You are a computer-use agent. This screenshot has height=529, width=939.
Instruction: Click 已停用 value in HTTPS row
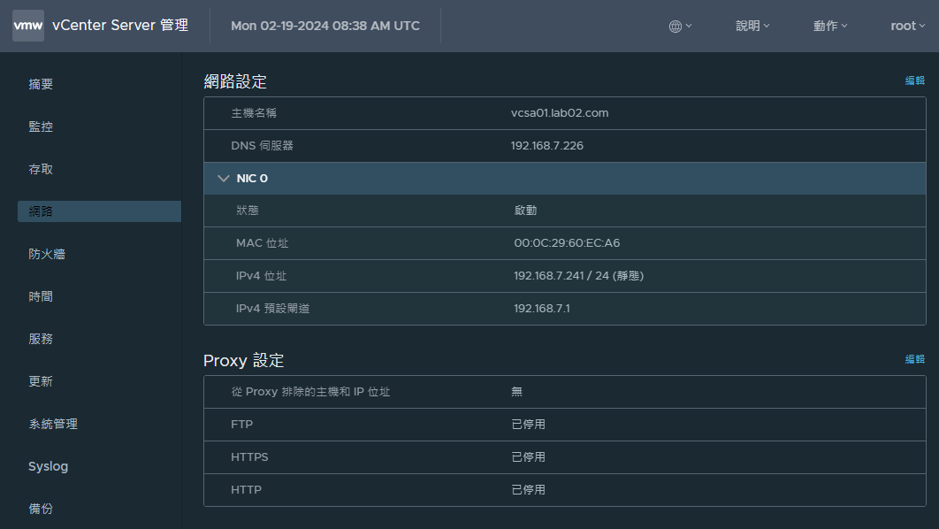coord(528,457)
